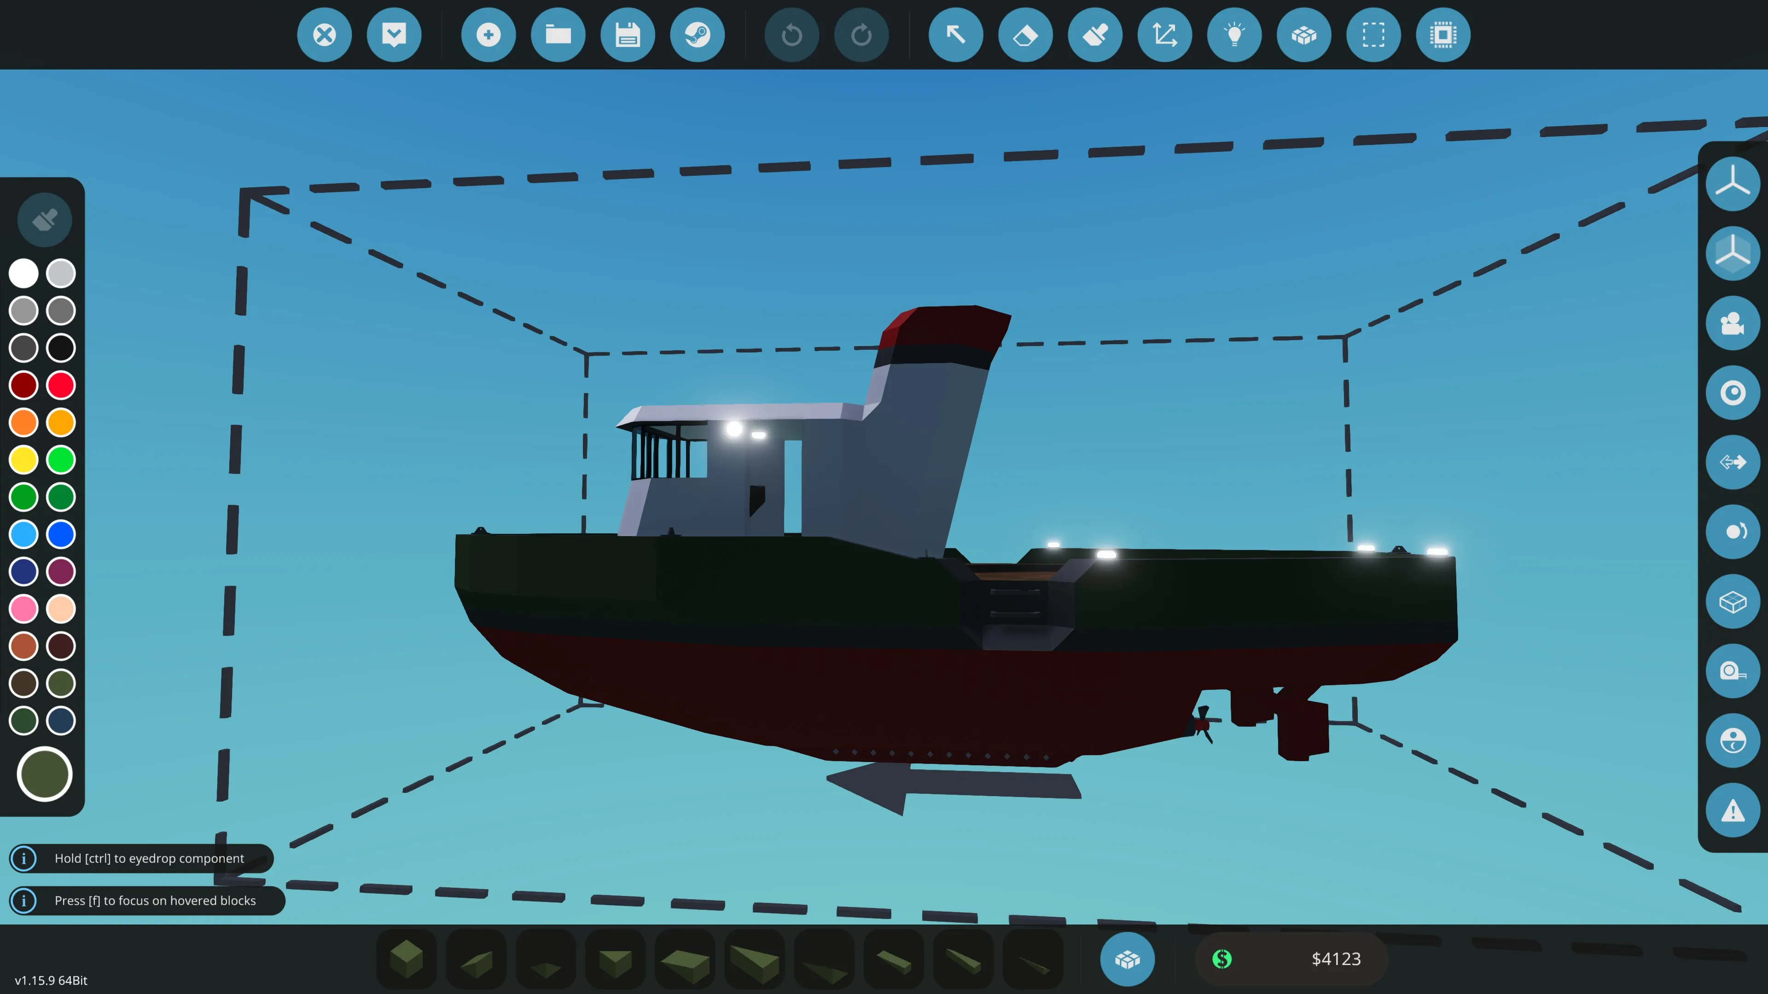The image size is (1768, 994).
Task: Select the eraser tool
Action: [x=1025, y=35]
